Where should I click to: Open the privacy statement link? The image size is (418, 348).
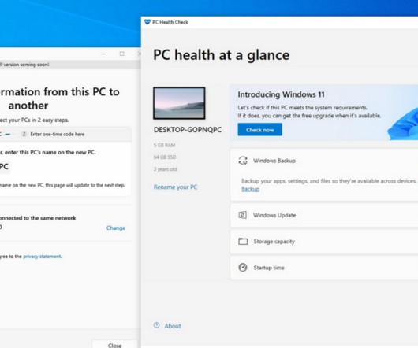pyautogui.click(x=43, y=257)
